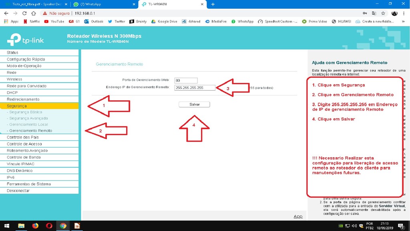410x231 pixels.
Task: Open Ferramentas de Sistema menu
Action: coord(39,184)
